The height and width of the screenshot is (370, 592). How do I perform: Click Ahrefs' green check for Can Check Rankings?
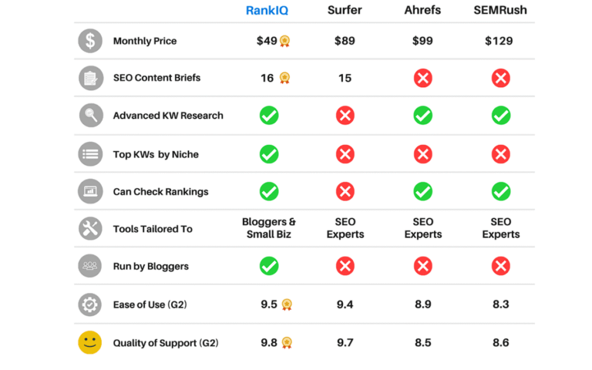click(423, 191)
